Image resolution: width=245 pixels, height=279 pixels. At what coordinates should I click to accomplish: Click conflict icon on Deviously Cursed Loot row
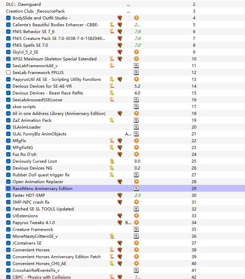click(112, 161)
